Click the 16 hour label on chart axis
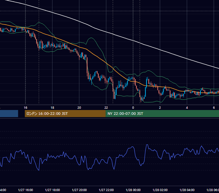This screenshot has height=193, width=219. pyautogui.click(x=25, y=108)
